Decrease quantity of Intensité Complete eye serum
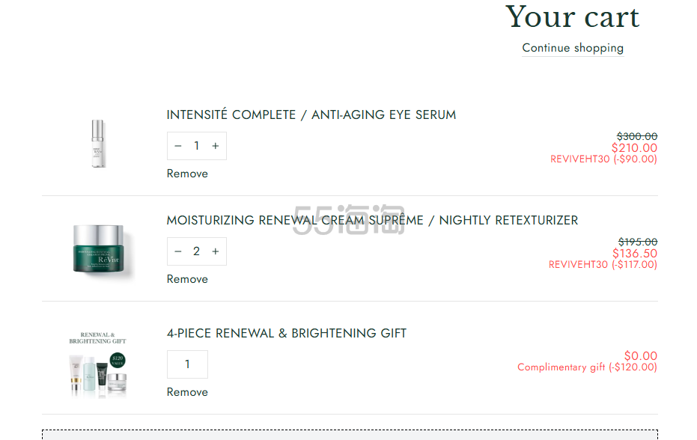Viewport: 697px width, 440px height. tap(178, 146)
